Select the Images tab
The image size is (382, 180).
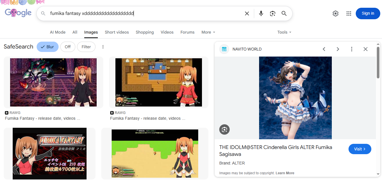click(x=91, y=32)
